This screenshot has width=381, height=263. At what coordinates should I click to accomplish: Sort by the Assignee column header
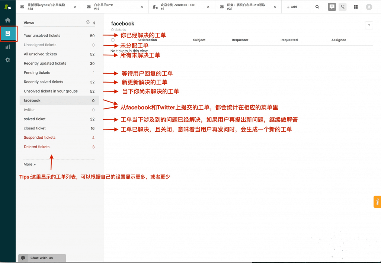[339, 40]
